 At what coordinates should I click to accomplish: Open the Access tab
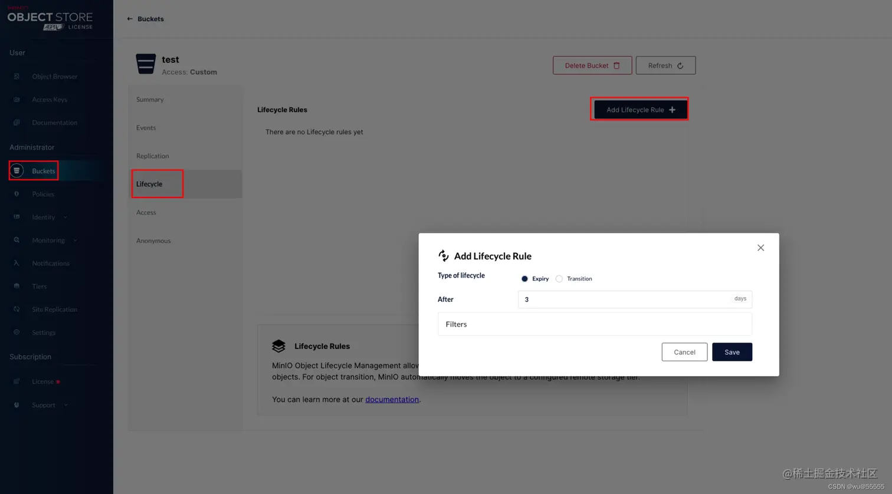point(185,212)
